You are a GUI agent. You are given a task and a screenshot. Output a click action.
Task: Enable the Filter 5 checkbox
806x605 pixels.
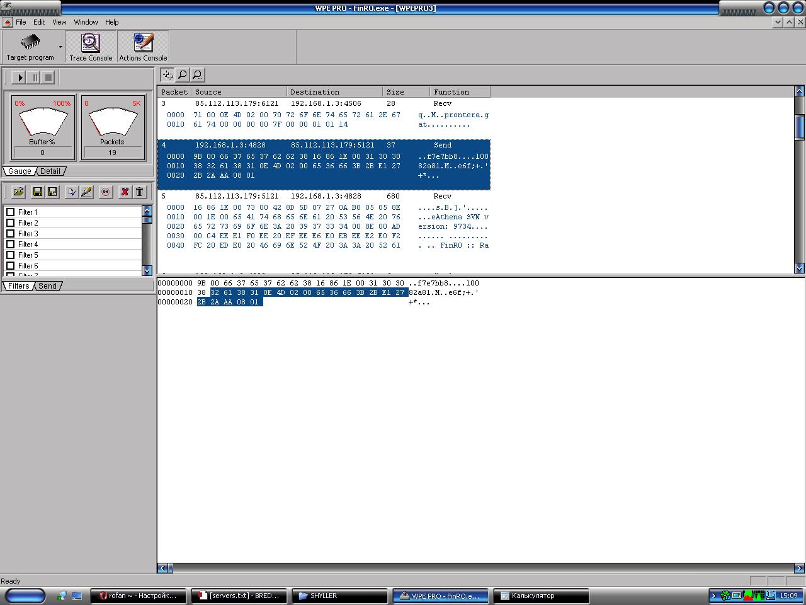[10, 255]
